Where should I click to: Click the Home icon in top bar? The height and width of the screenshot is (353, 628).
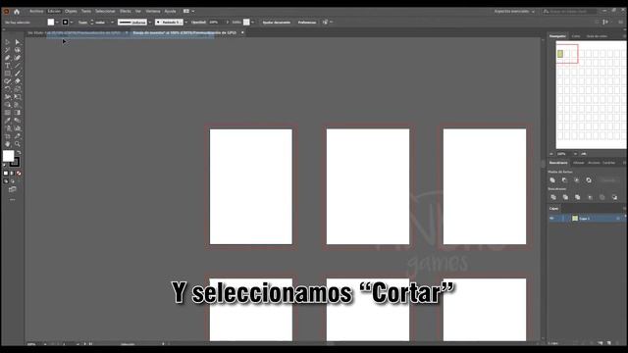pos(17,11)
